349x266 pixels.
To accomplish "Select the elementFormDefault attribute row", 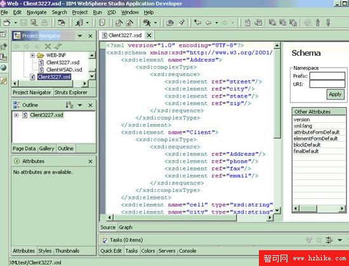I will click(319, 139).
